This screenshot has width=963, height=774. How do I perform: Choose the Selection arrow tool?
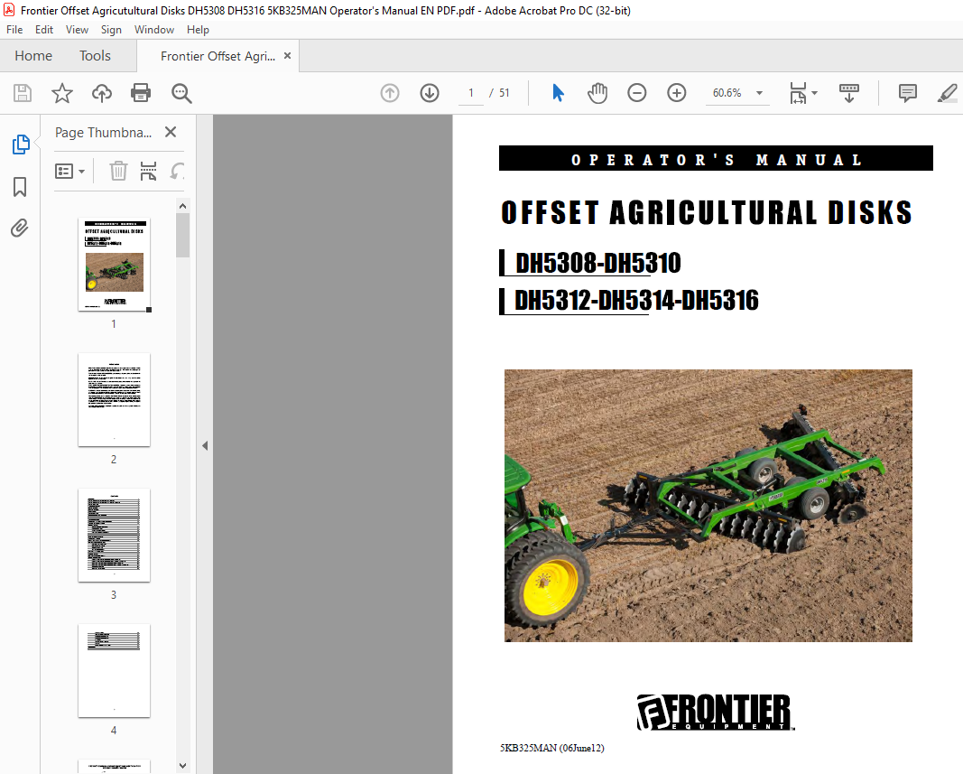pos(558,93)
